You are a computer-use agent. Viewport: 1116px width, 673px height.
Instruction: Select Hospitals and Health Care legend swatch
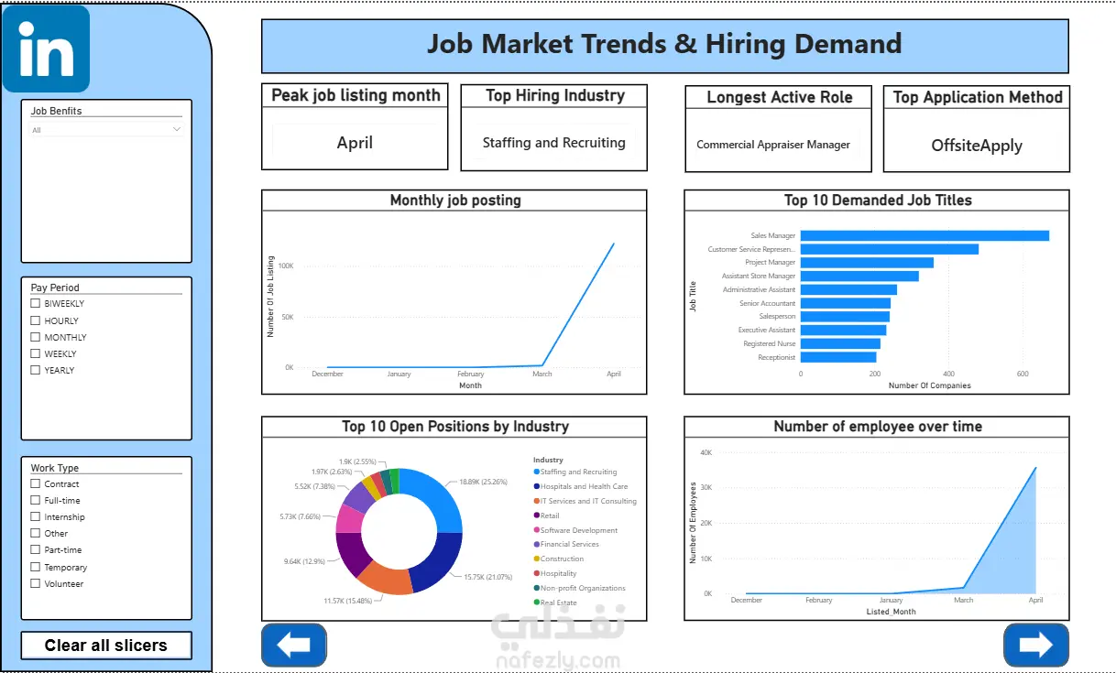coord(536,486)
